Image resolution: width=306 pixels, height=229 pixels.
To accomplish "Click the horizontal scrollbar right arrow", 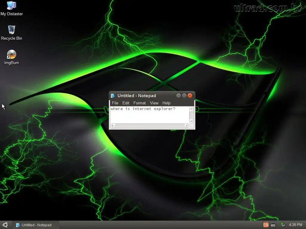I will 187,126.
